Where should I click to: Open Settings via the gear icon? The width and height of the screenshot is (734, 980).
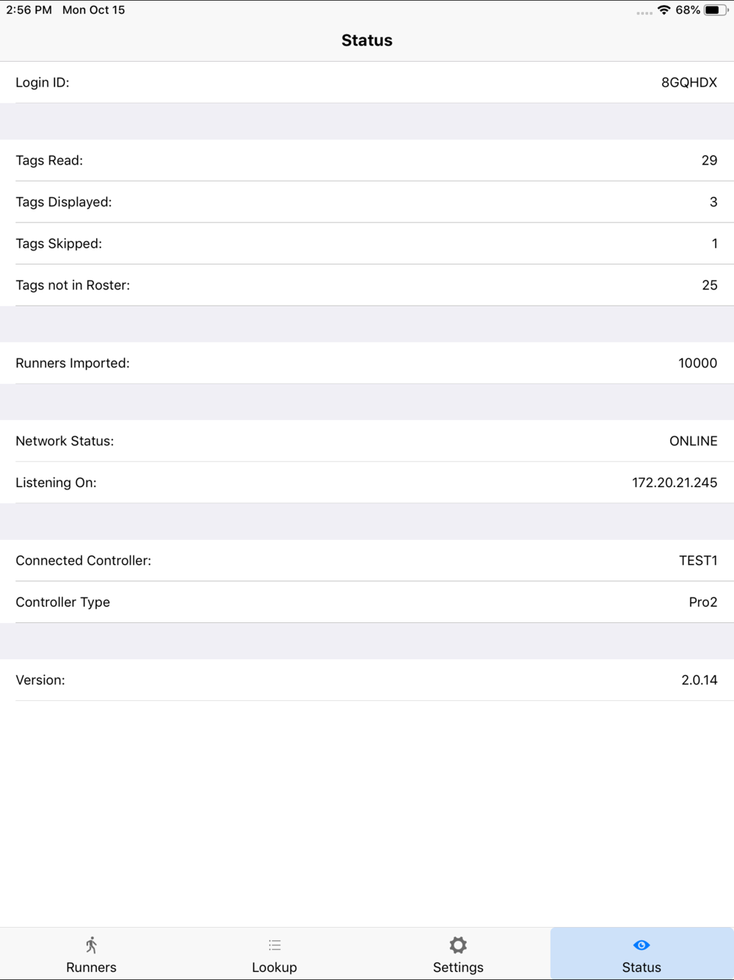tap(458, 945)
